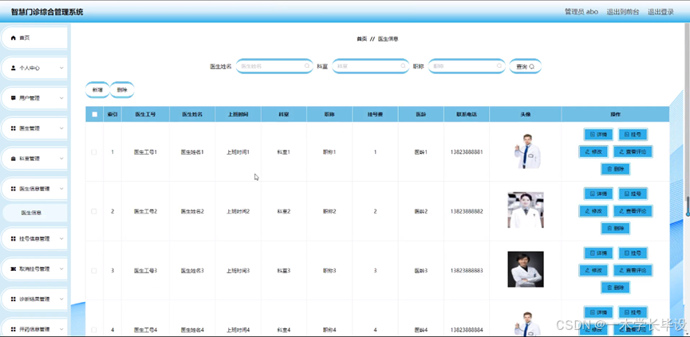Click the avatar photo of 医生姓名2
This screenshot has width=690, height=337.
[x=526, y=210]
